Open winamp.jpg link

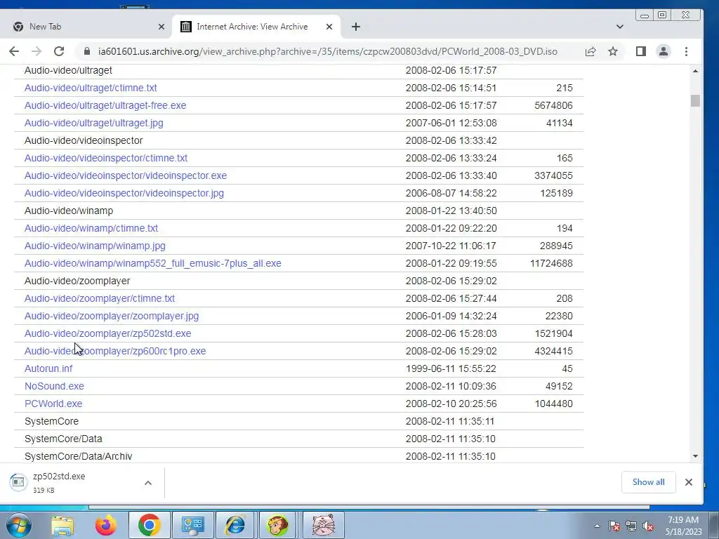(95, 246)
